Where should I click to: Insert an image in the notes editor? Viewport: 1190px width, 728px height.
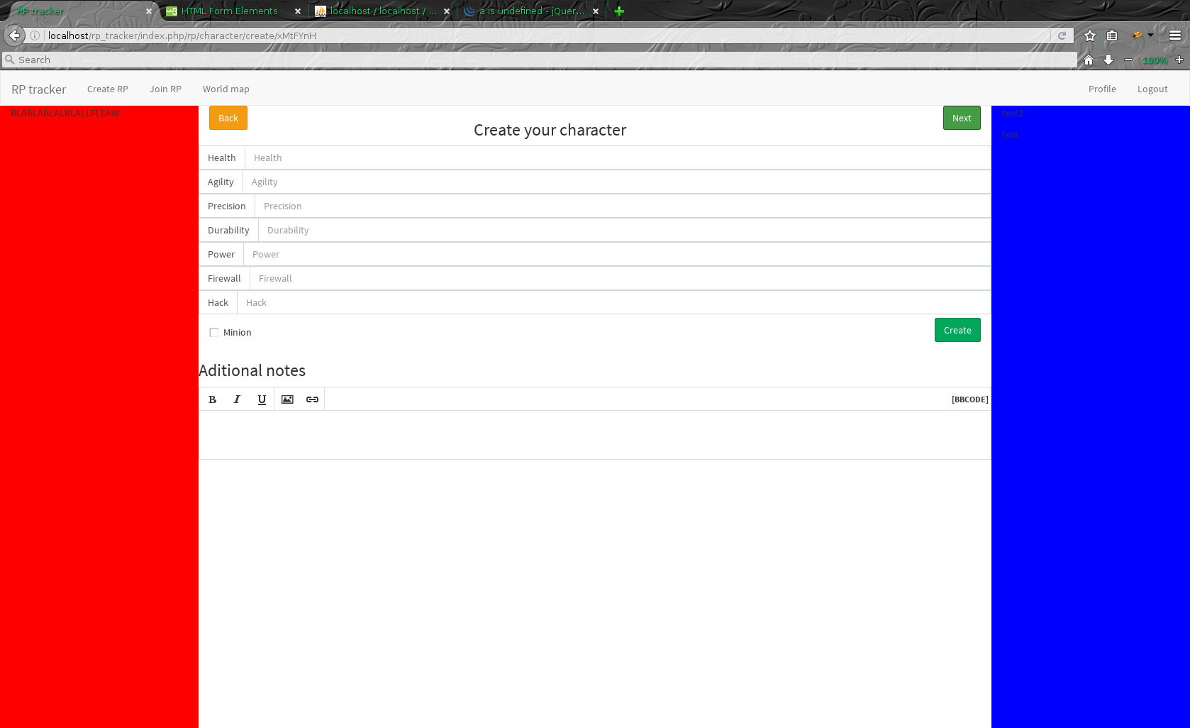point(287,399)
